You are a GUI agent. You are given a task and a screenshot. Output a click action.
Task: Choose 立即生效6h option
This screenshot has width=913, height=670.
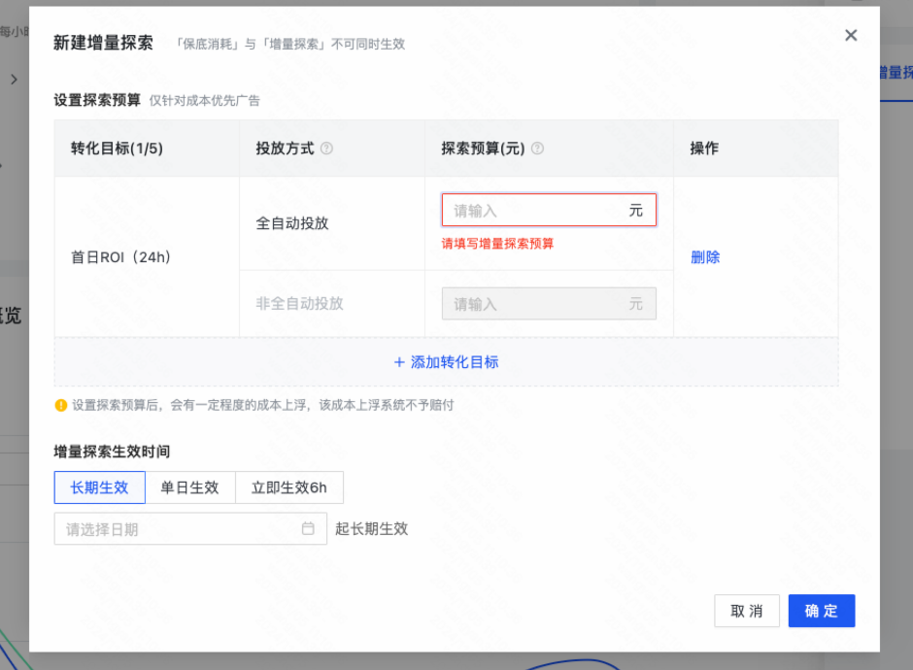(x=289, y=487)
